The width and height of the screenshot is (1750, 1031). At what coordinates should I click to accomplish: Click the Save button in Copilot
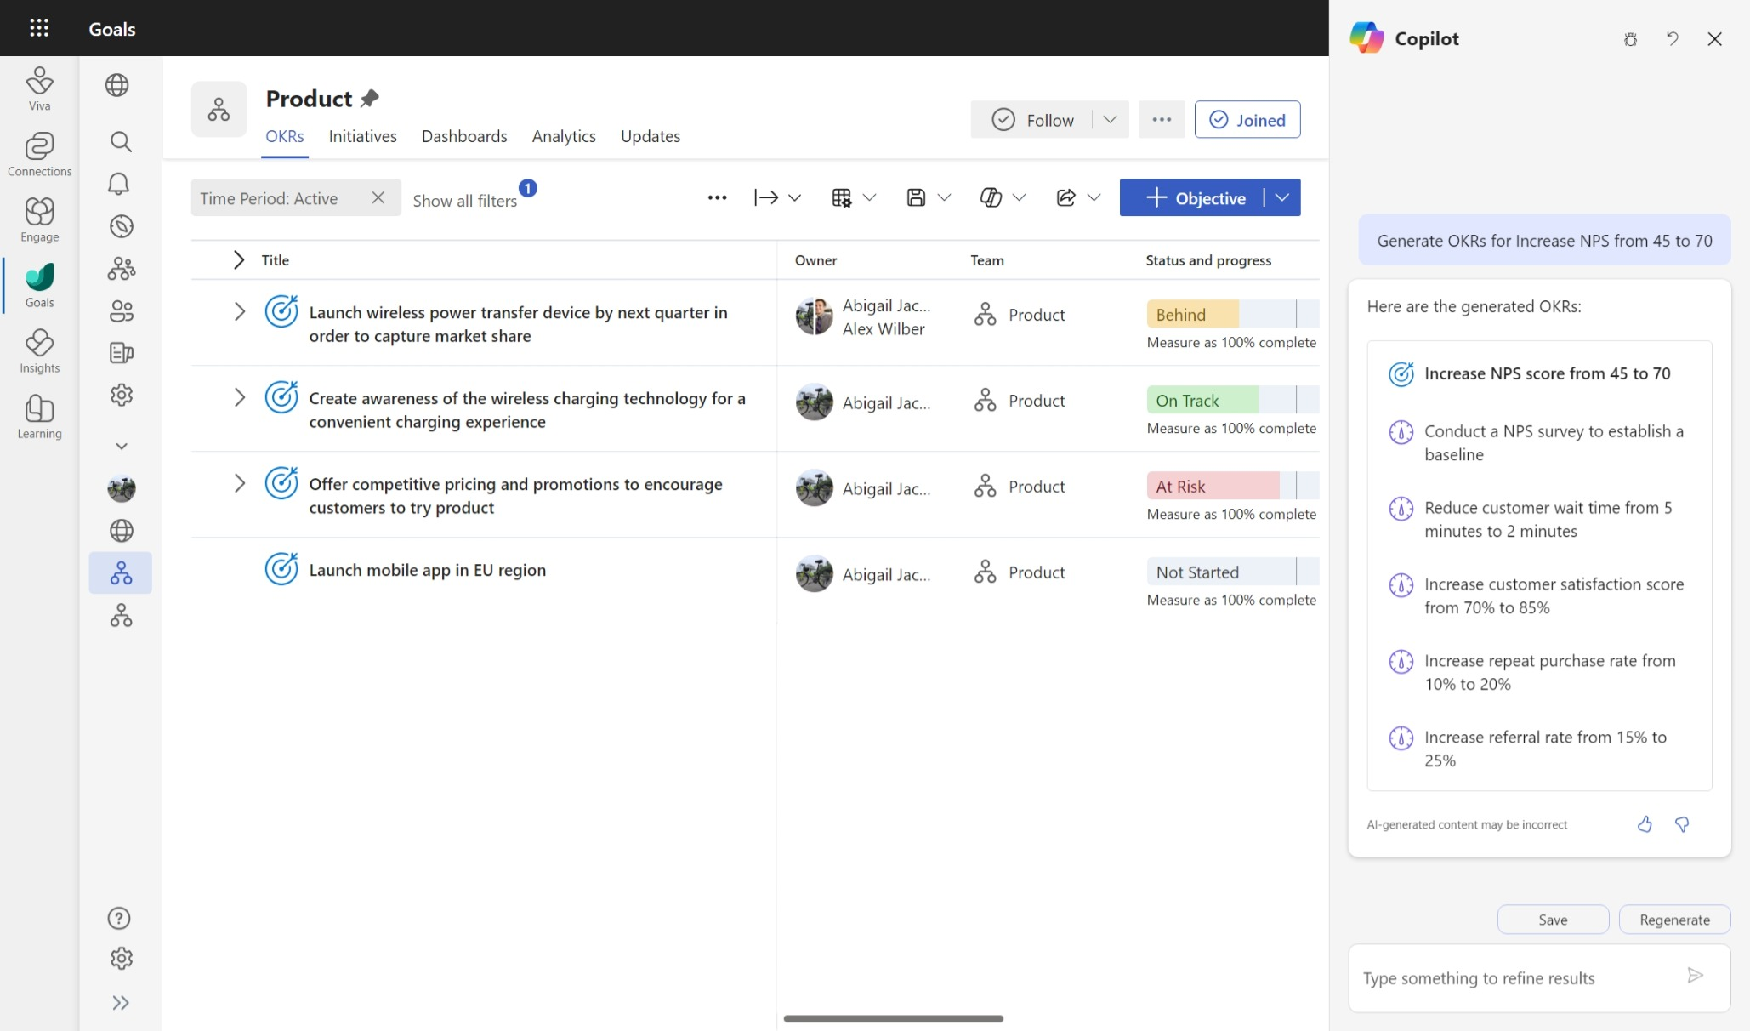[x=1553, y=920]
